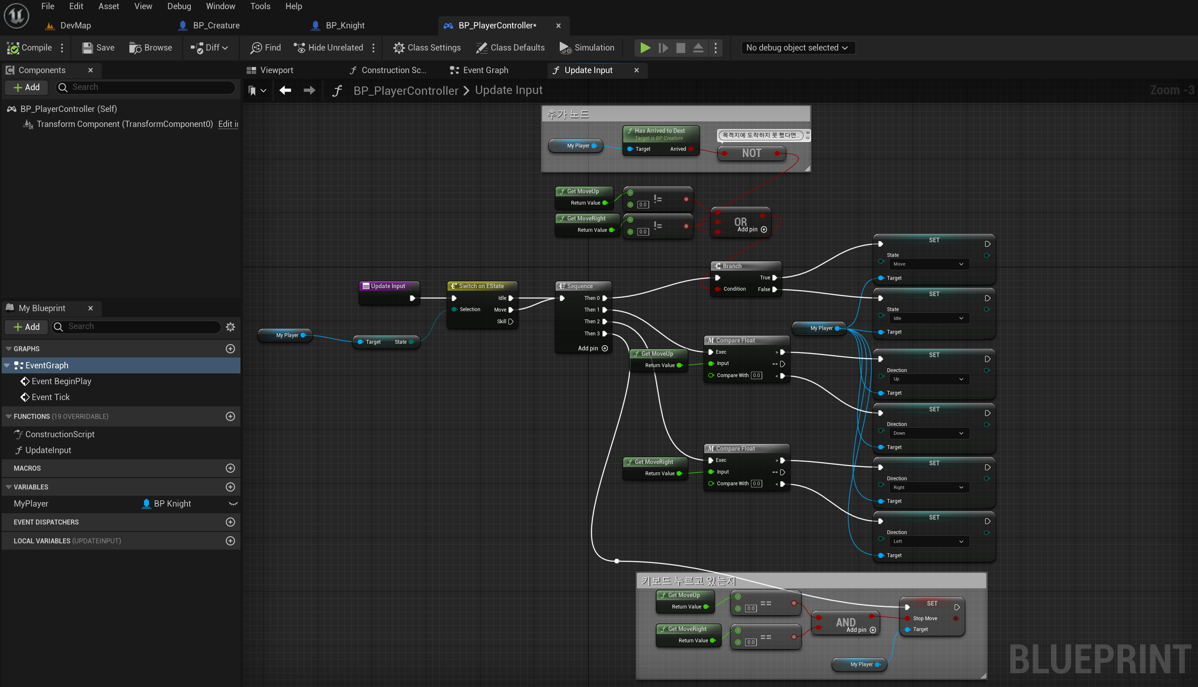1198x687 pixels.
Task: Open Class Defaults
Action: (x=510, y=48)
